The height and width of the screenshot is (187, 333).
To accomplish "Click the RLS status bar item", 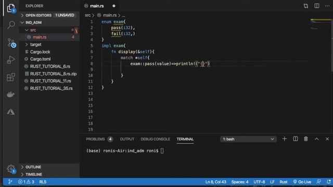I will [x=43, y=182].
